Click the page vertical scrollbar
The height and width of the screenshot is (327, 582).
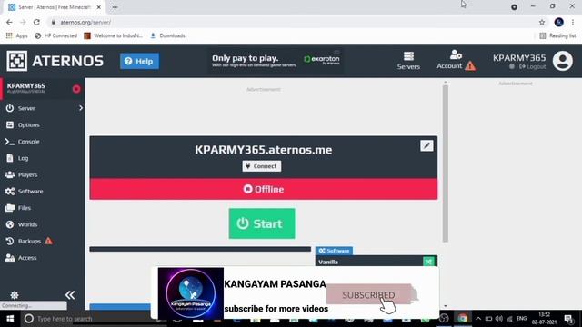[446, 163]
